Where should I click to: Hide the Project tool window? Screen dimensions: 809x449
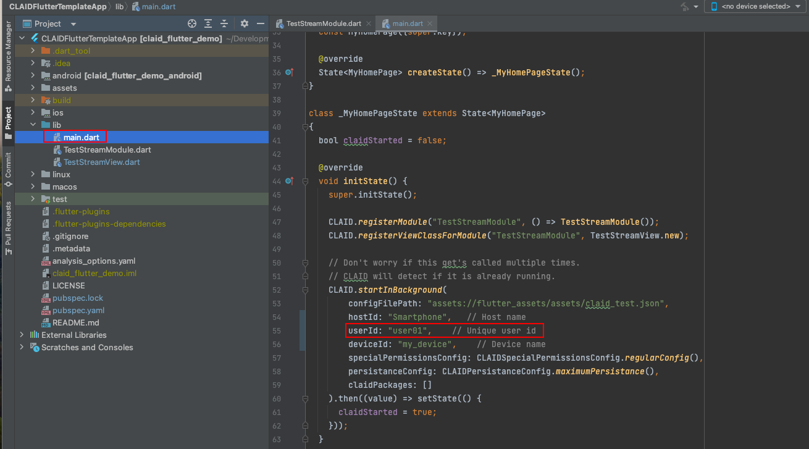pyautogui.click(x=260, y=23)
